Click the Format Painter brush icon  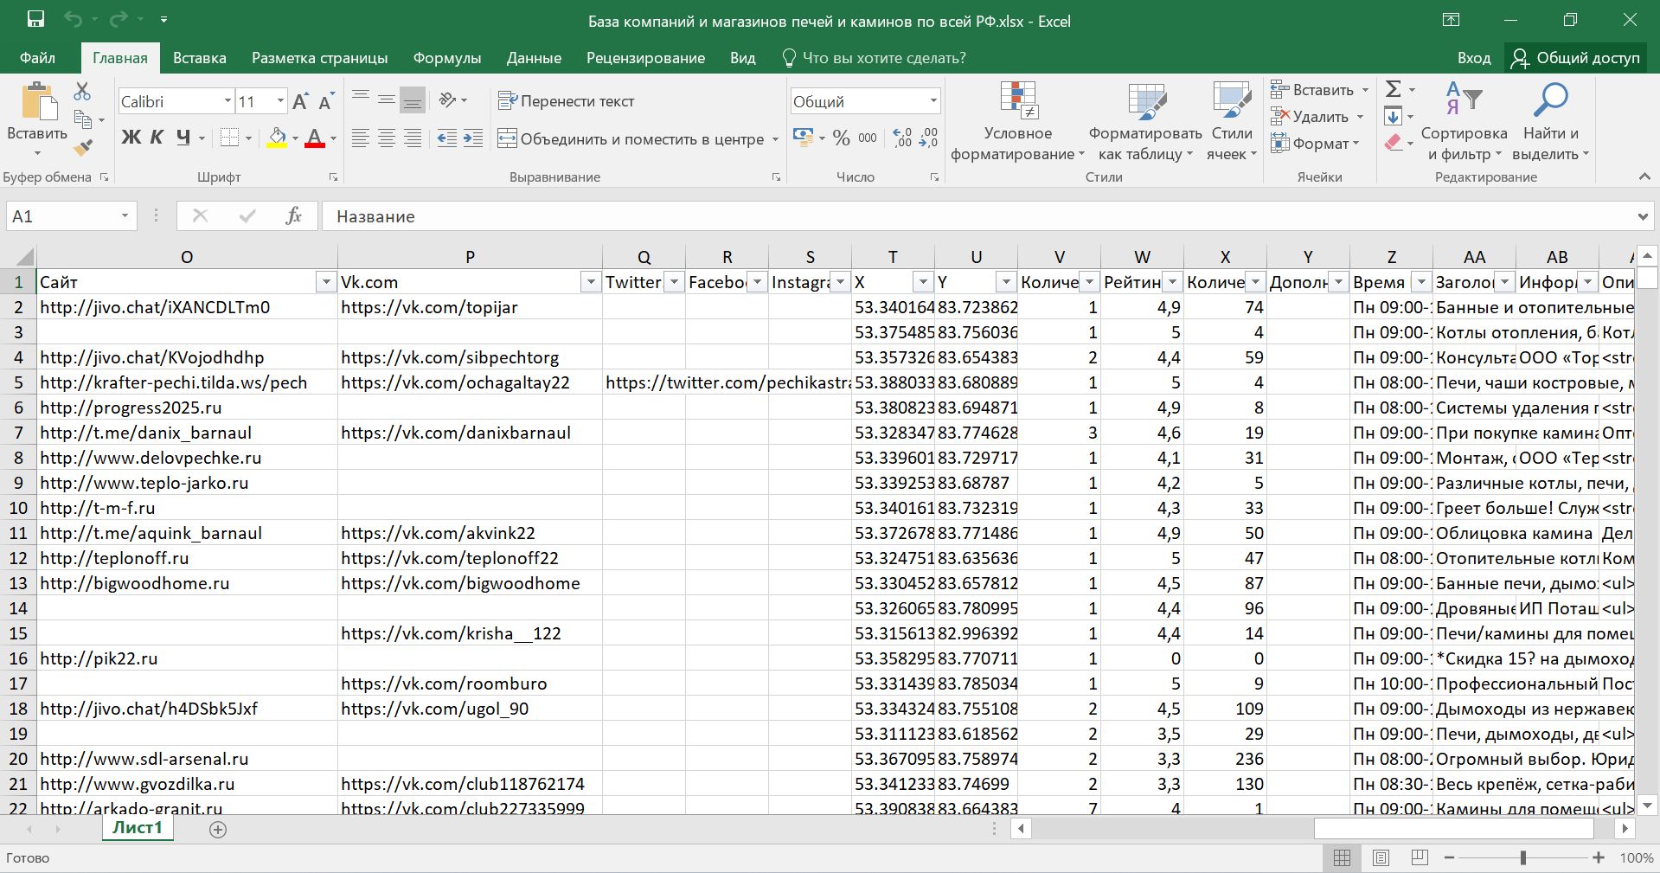(83, 149)
